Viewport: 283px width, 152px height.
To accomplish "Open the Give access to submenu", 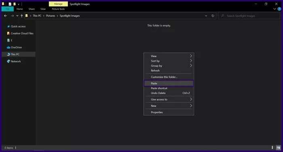I will coord(169,100).
